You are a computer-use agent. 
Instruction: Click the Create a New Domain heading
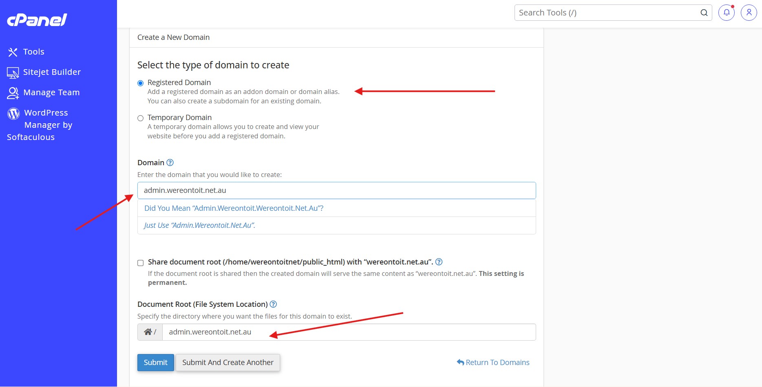tap(174, 37)
